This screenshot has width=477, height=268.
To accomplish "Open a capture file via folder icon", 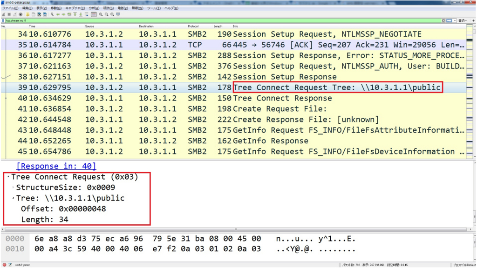I will pos(27,14).
